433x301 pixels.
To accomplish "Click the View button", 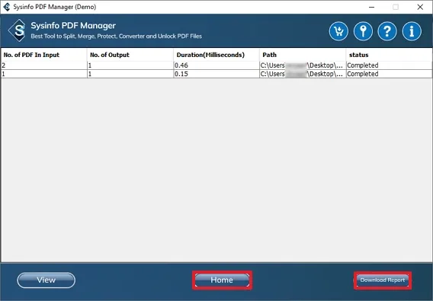I will coord(46,280).
